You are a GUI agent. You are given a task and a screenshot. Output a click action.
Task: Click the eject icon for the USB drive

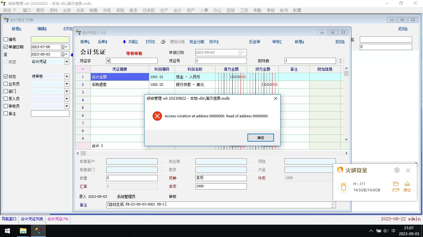coord(407,184)
